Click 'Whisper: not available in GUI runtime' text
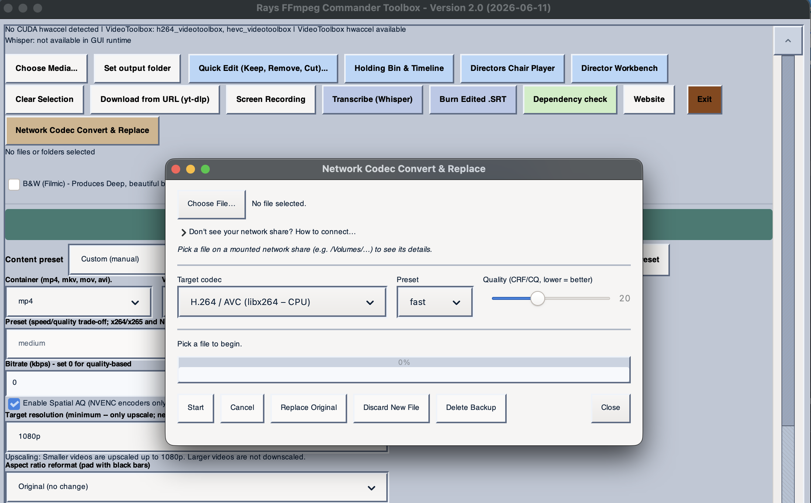Viewport: 811px width, 503px height. pyautogui.click(x=68, y=40)
